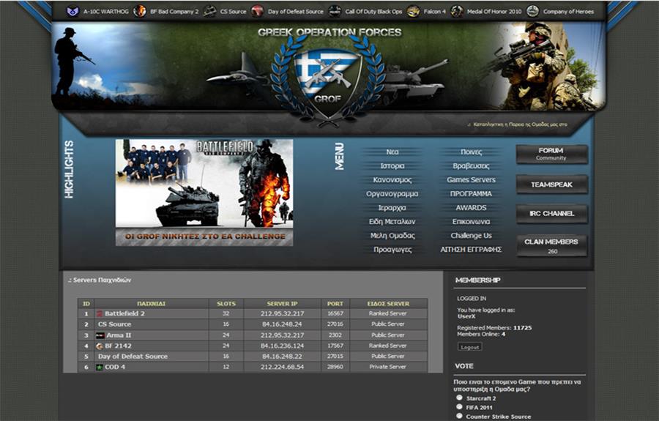This screenshot has width=659, height=421.
Task: Open the Προαγωγες menu item
Action: 392,250
